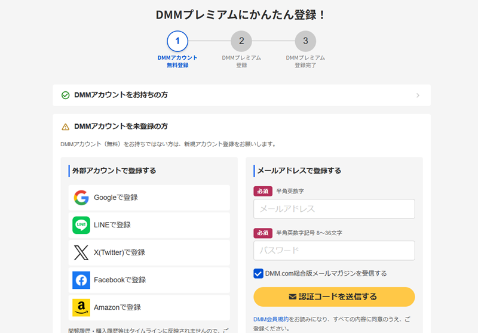Choose the Facebookで登録 button

[149, 280]
